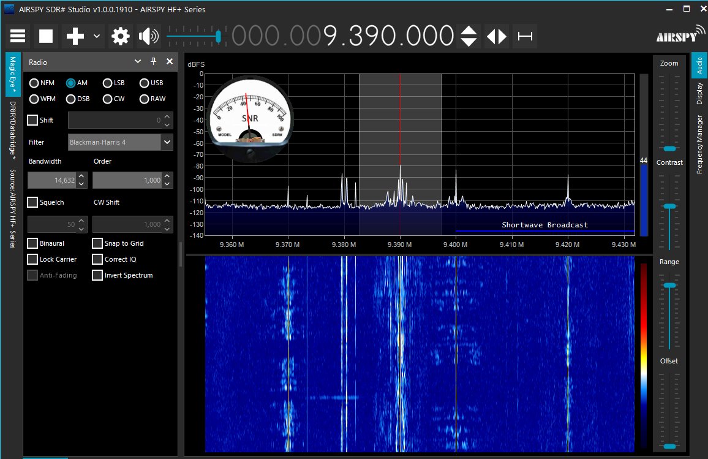This screenshot has width=708, height=459.
Task: Open Source: AIRSPY HF+ Series side tab
Action: pyautogui.click(x=13, y=209)
